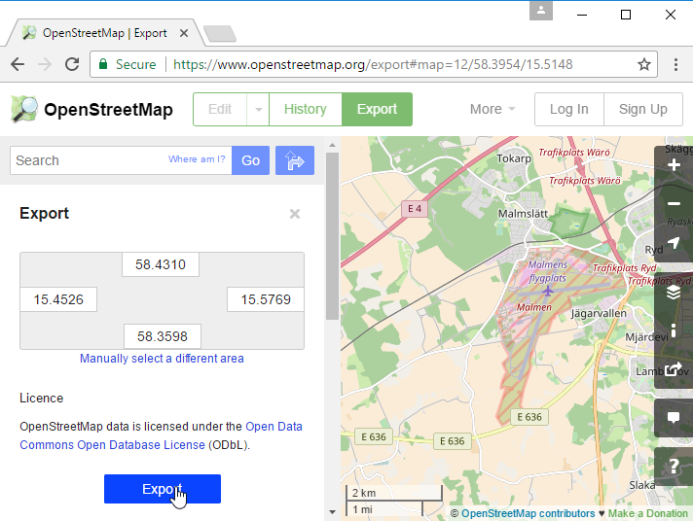
Task: Open the Share map panel
Action: (674, 368)
